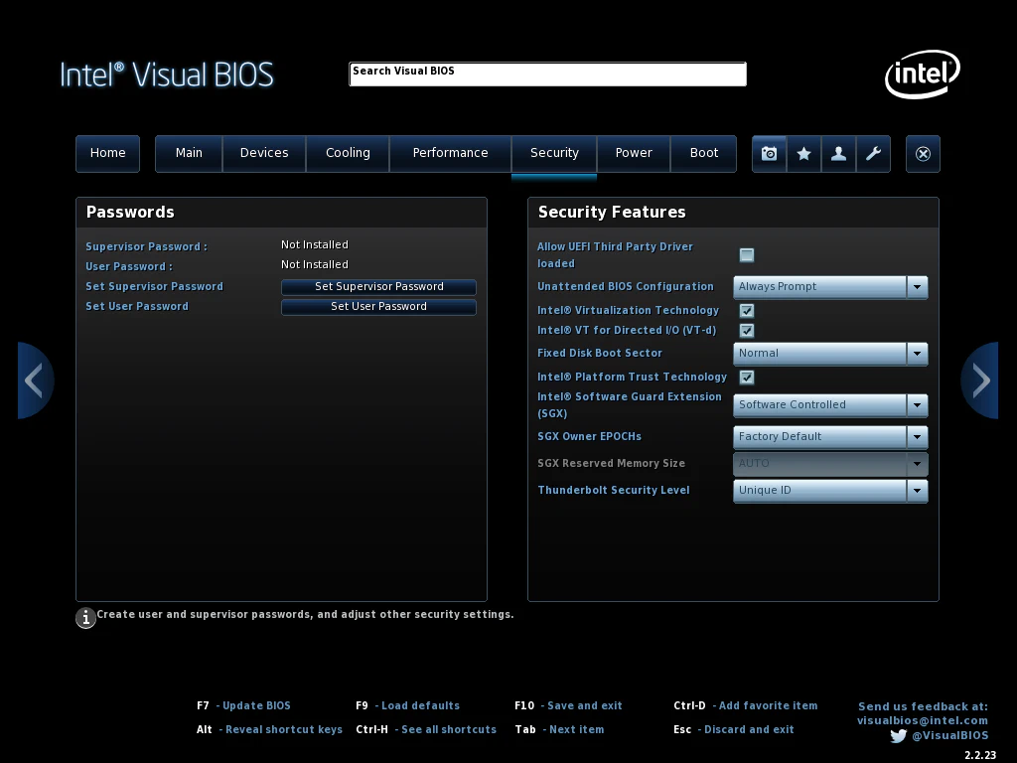Image resolution: width=1017 pixels, height=763 pixels.
Task: Expand the Fixed Disk Boot Sector dropdown
Action: 830,354
